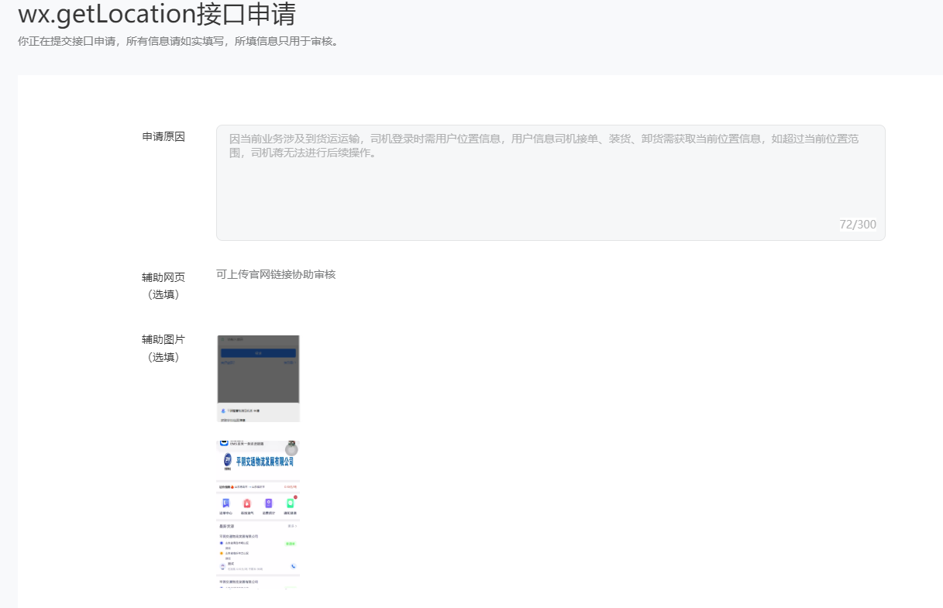Open the second auxiliary image thumbnail showing 平阴交通物流发展有限公司

click(258, 514)
